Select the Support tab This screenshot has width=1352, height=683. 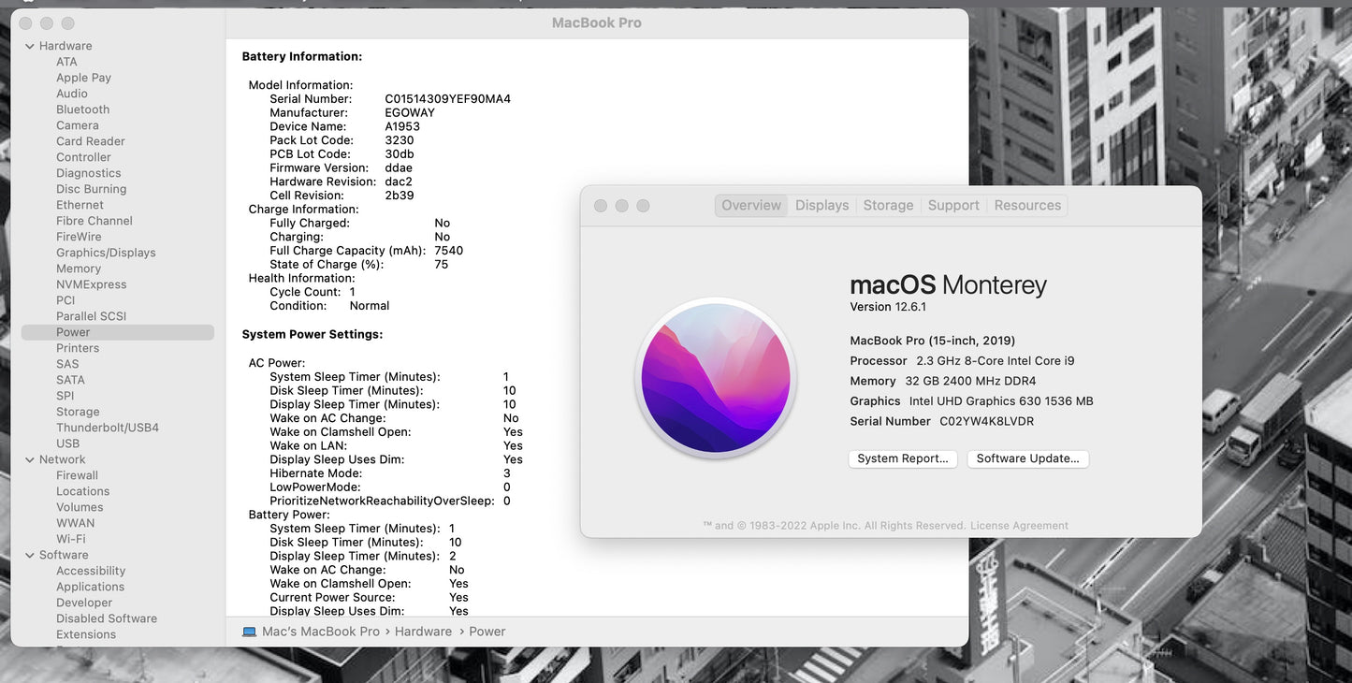[952, 205]
